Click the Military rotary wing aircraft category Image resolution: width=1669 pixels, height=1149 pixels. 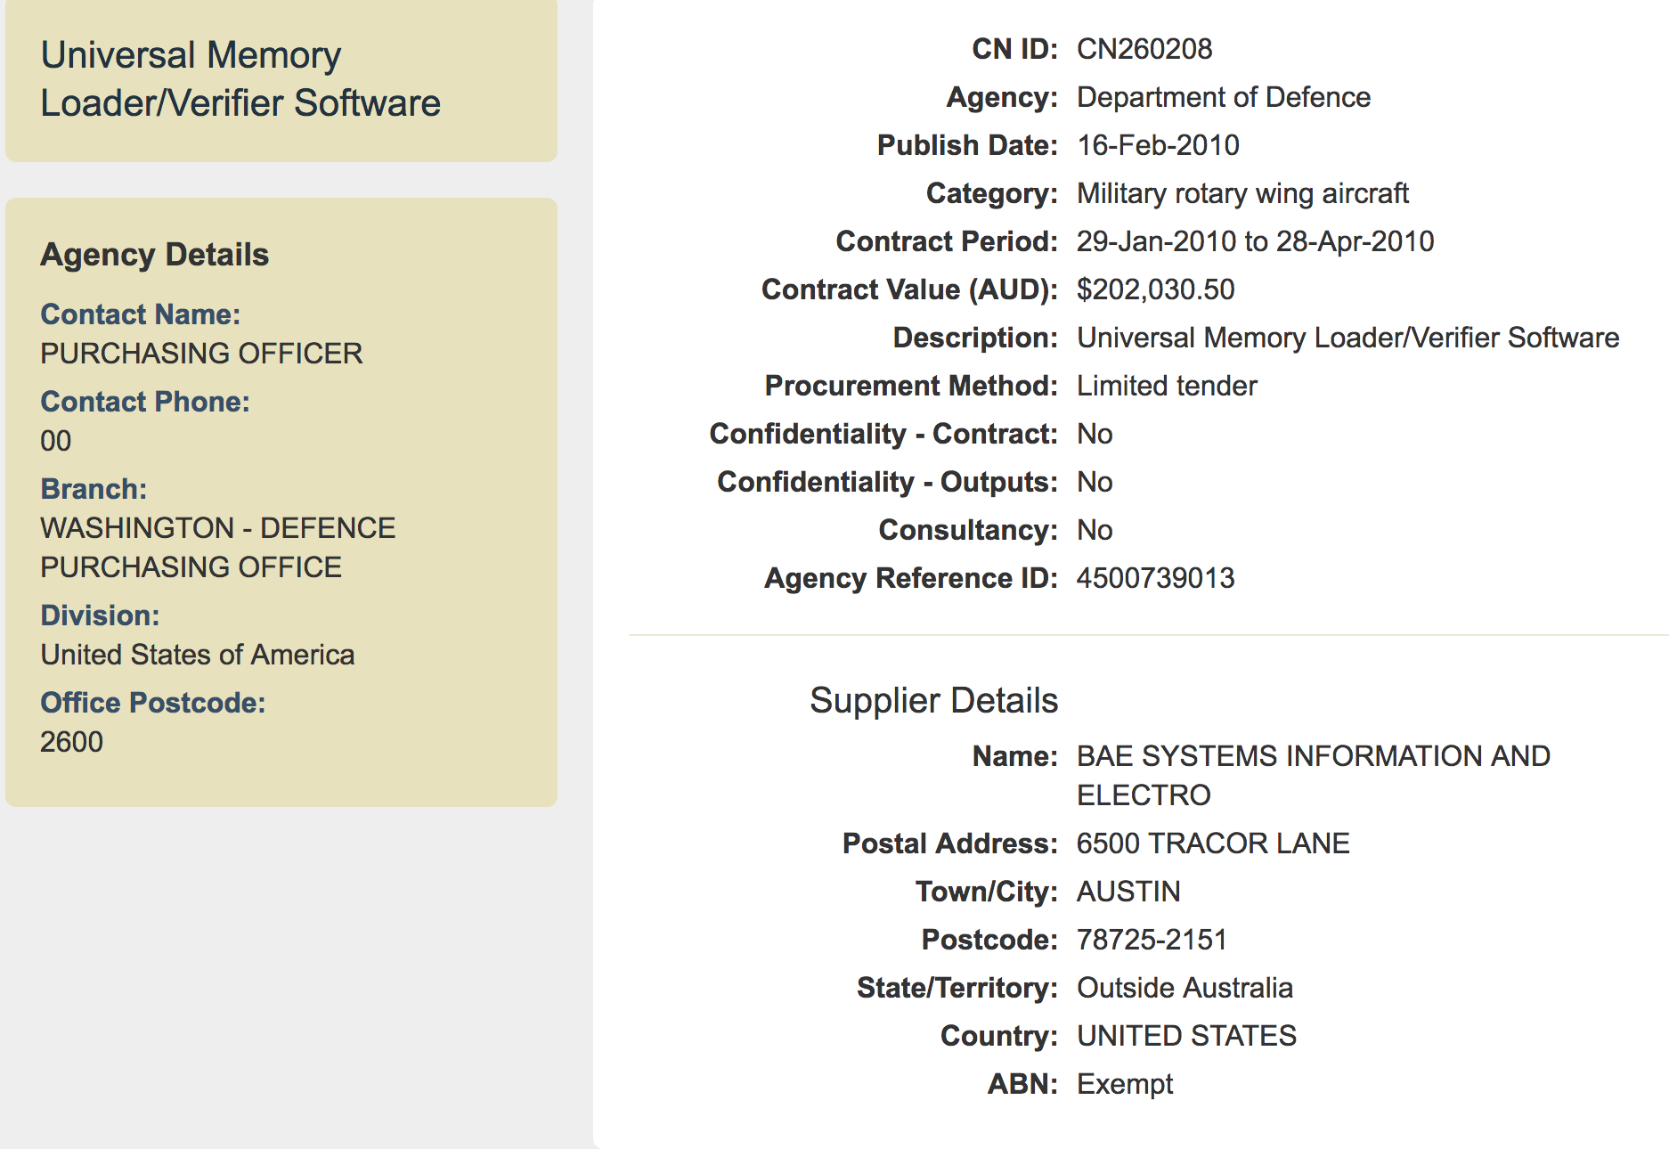click(x=1242, y=193)
